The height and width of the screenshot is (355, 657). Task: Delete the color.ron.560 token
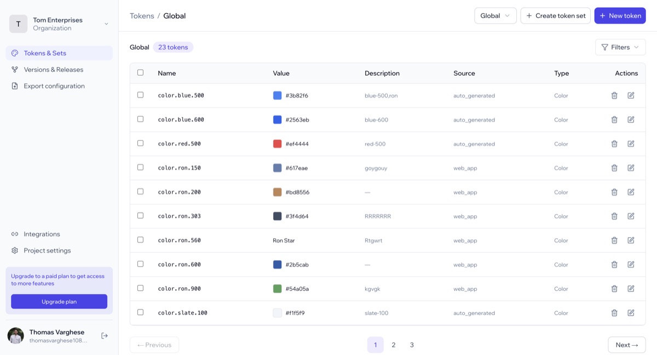[x=614, y=240]
